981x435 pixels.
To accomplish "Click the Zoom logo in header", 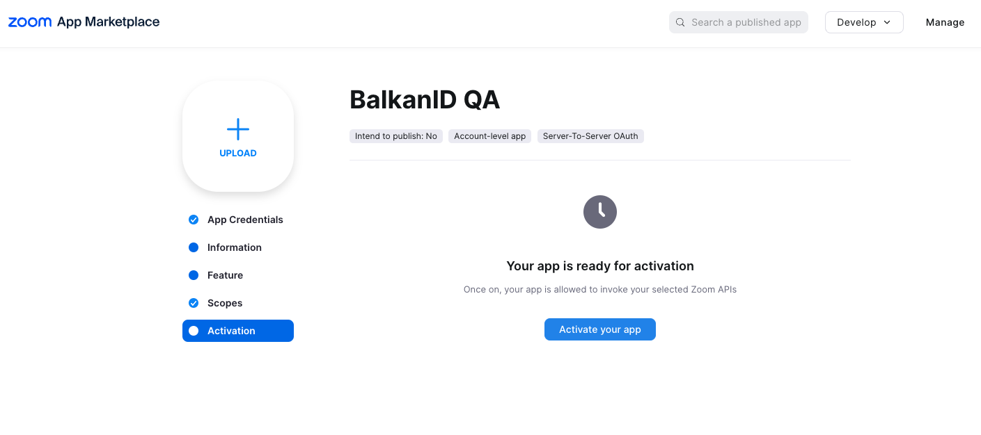I will coord(30,22).
